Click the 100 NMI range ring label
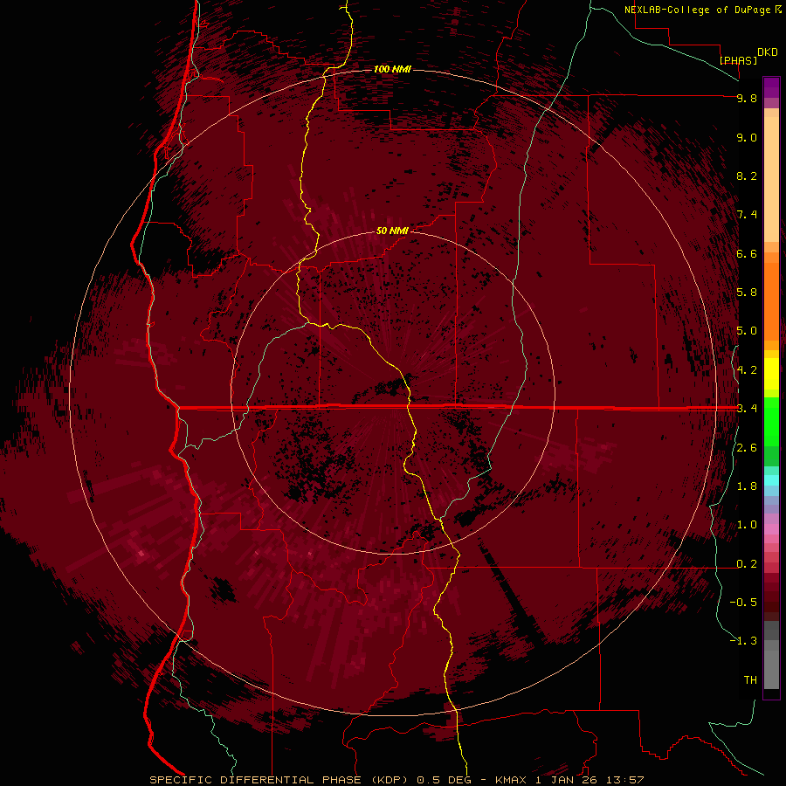Screen dimensions: 786x786 [x=392, y=69]
